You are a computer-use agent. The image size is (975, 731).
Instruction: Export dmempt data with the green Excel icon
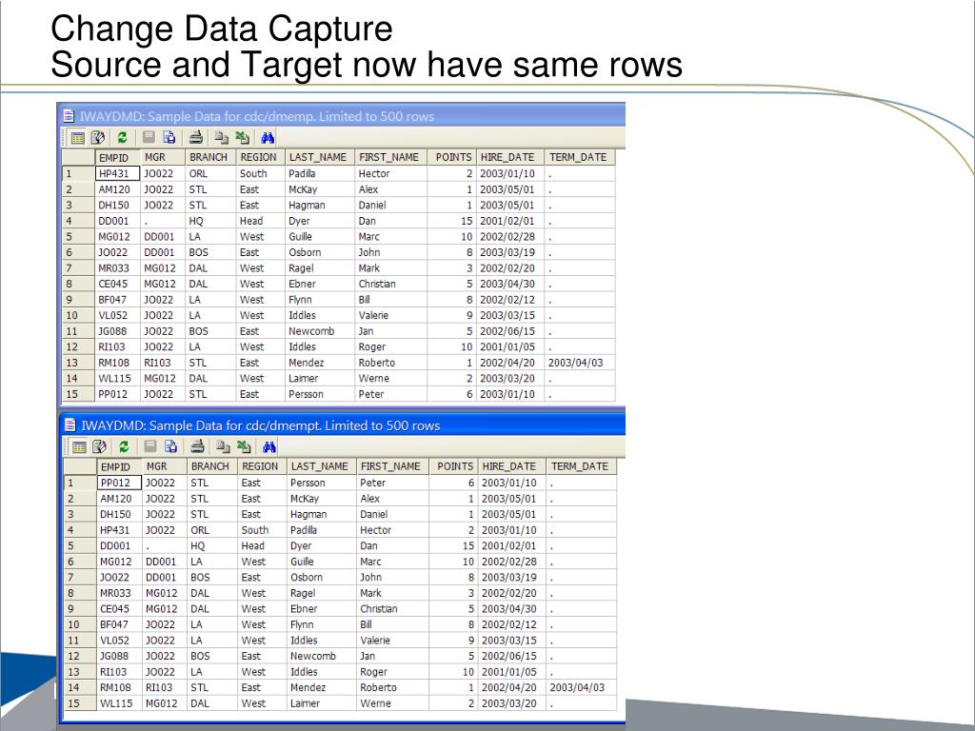point(244,447)
